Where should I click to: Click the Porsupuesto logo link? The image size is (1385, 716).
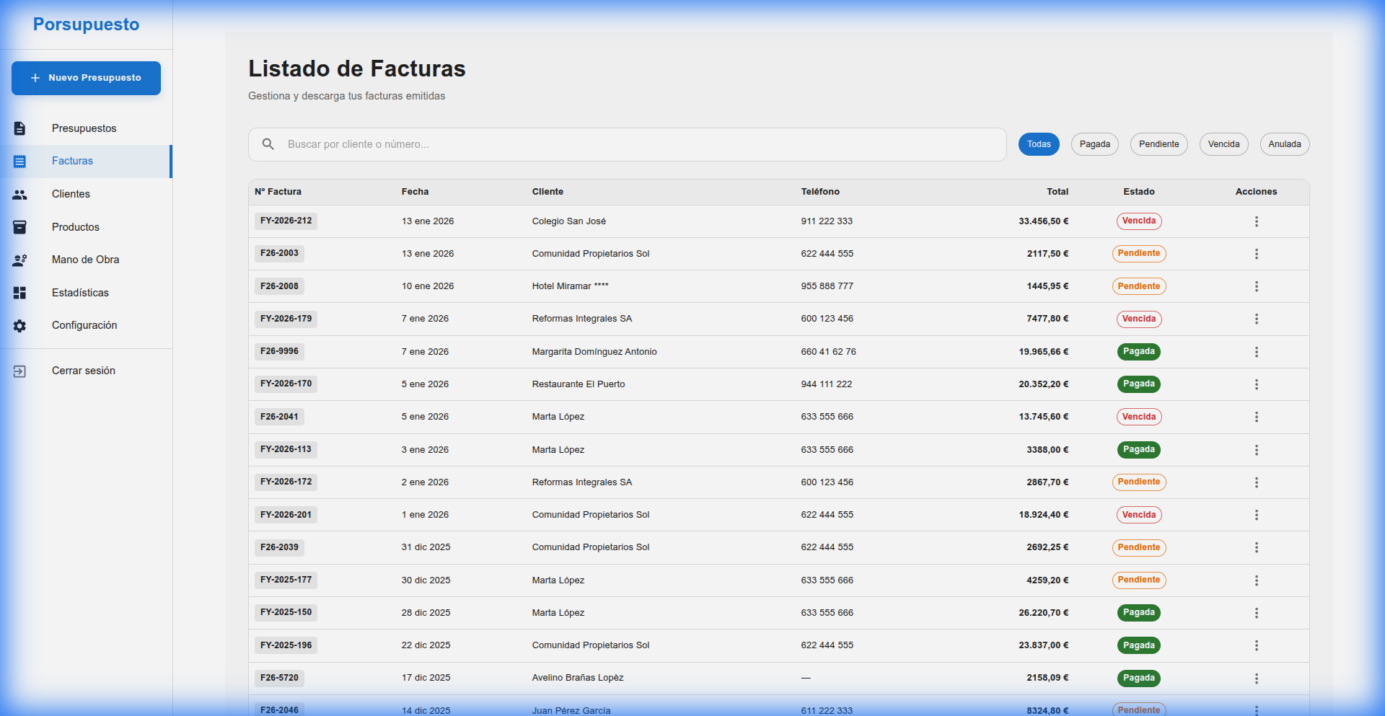[x=86, y=25]
